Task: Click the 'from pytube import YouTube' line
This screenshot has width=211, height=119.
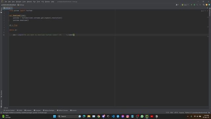Action: tap(21, 11)
